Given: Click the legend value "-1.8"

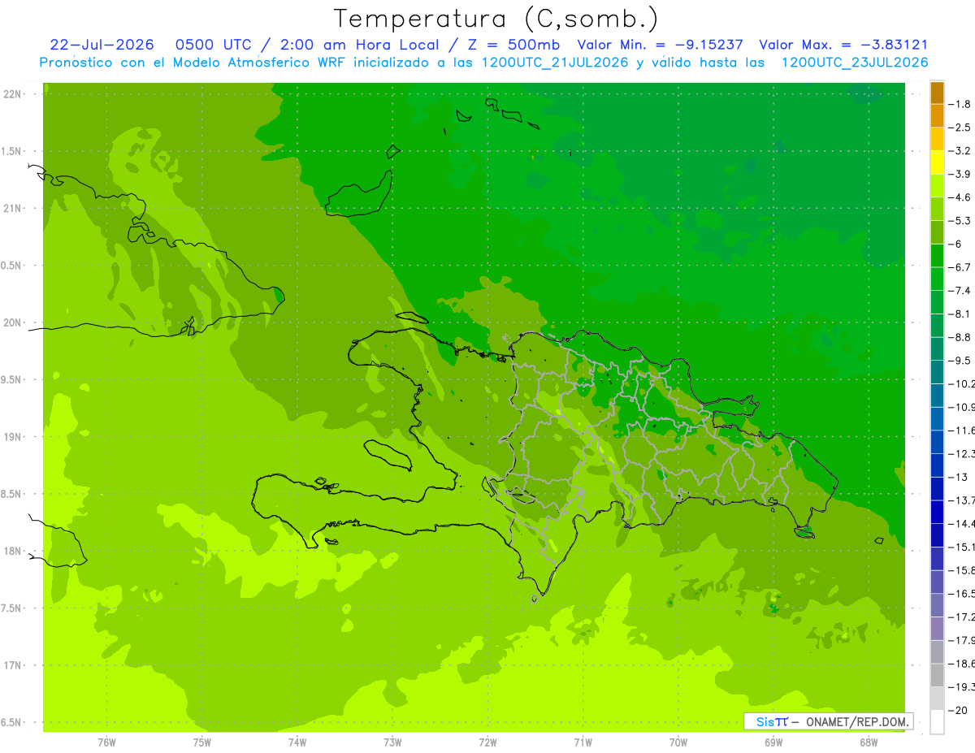Looking at the screenshot, I should tap(960, 104).
